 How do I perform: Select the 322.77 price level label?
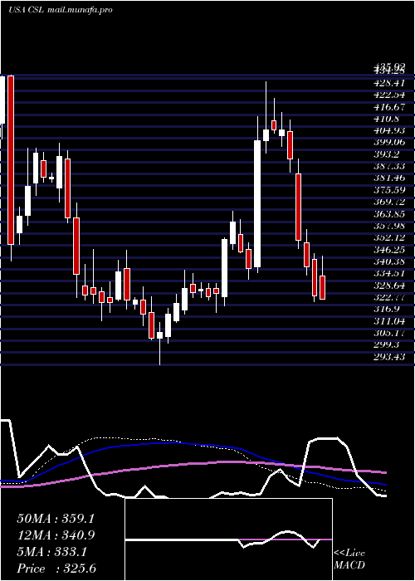(388, 297)
